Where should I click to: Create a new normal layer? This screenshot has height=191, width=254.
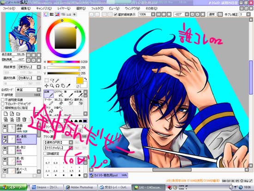click(x=6, y=114)
